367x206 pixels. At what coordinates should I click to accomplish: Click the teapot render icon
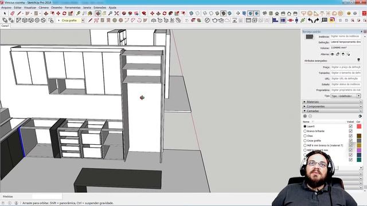(x=214, y=21)
